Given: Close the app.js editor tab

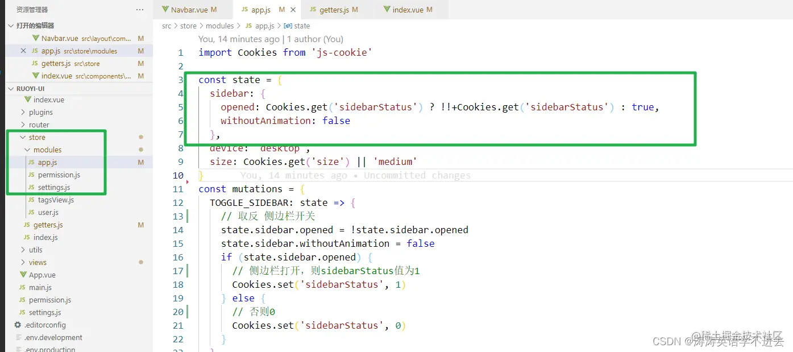Looking at the screenshot, I should [293, 10].
